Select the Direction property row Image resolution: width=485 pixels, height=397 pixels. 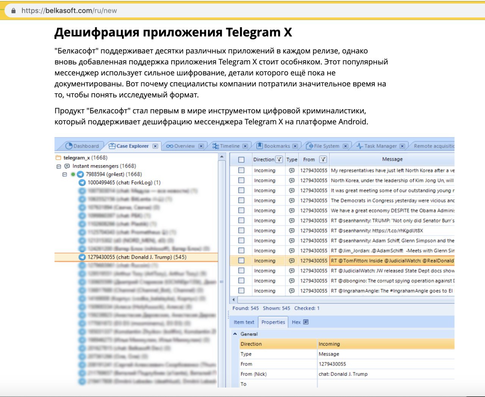pos(347,344)
